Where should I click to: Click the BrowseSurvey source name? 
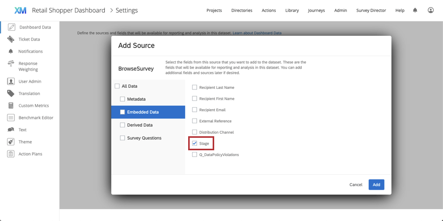tap(136, 69)
